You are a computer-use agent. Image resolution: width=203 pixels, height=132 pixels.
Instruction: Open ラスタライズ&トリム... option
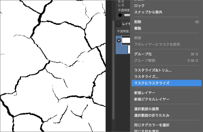click(x=153, y=70)
